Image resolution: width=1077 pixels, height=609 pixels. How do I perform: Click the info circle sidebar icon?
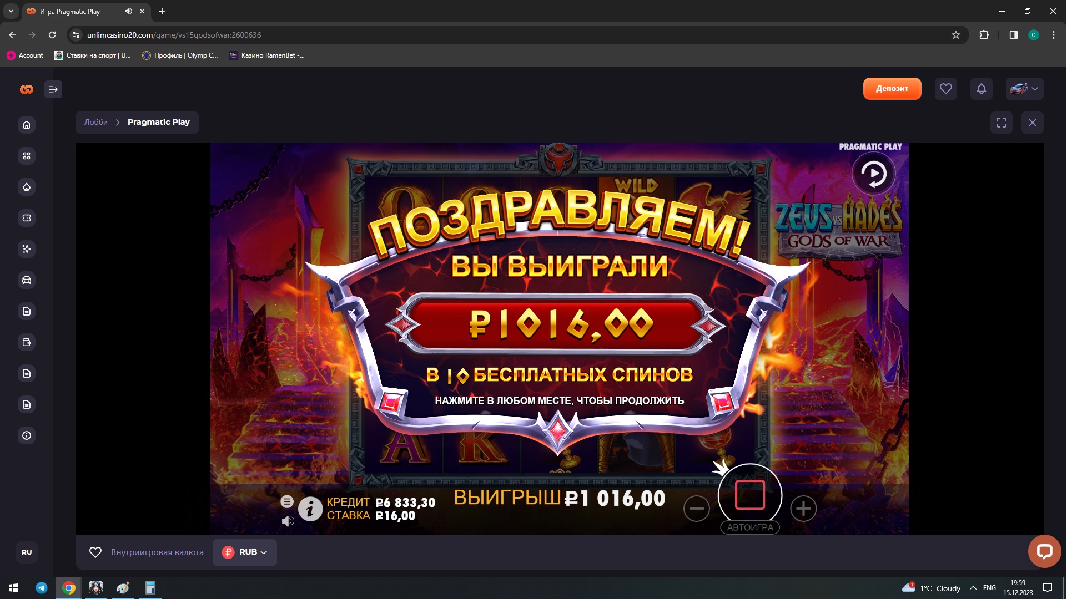(x=27, y=435)
